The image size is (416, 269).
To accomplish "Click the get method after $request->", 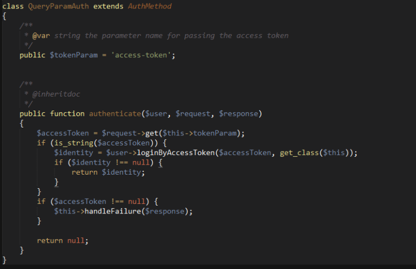I will 152,133.
